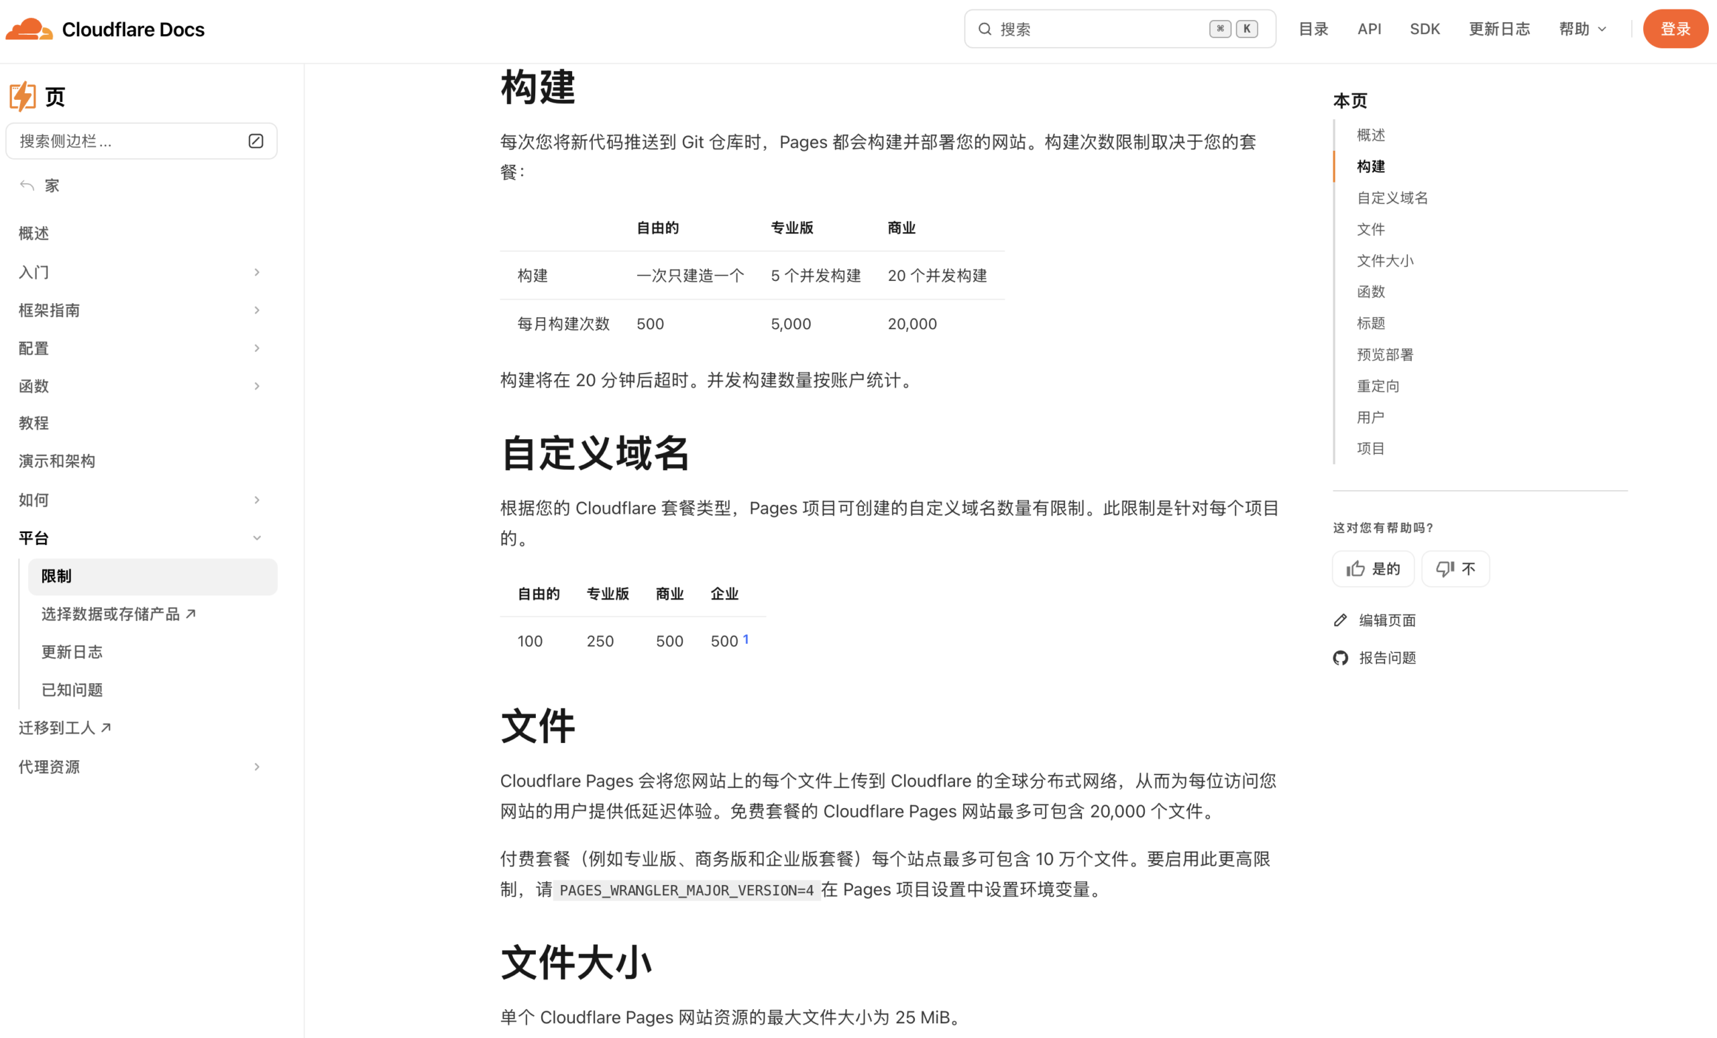Jump to 概述 in page outline

coord(1371,135)
